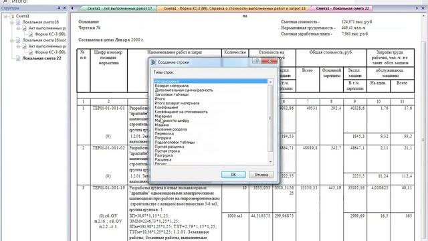Click the dialog title bar app icon
Viewport: 428px width, 241px height.
[x=153, y=62]
